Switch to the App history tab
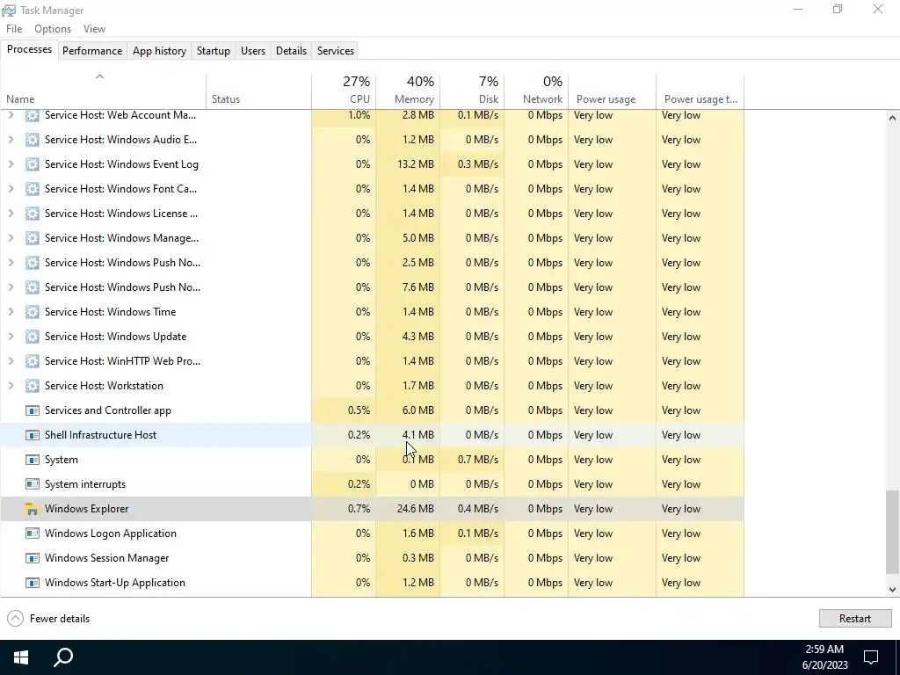900x675 pixels. click(160, 50)
